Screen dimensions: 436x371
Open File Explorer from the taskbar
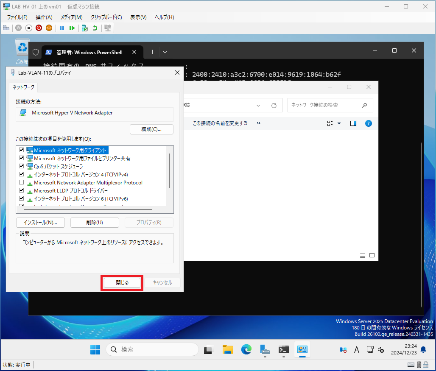[228, 350]
